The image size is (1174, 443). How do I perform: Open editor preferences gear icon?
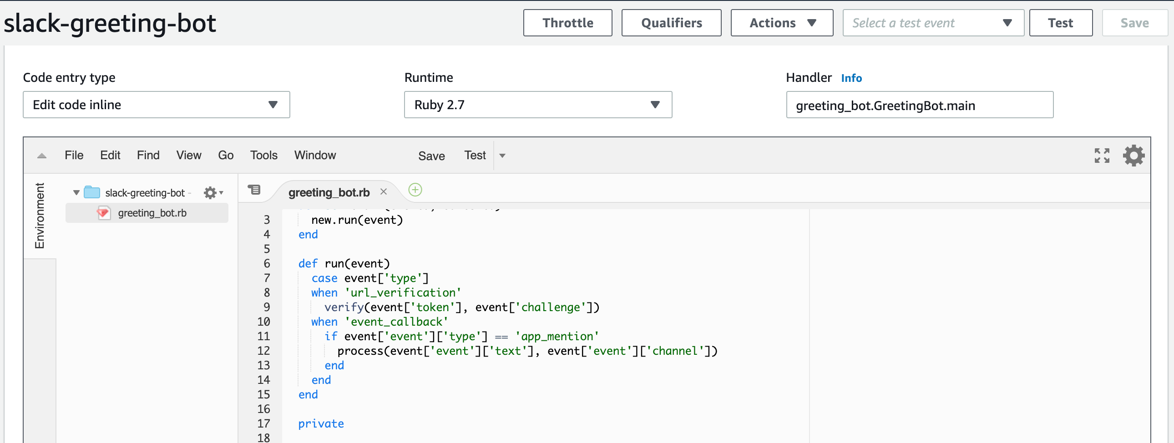(x=1134, y=156)
